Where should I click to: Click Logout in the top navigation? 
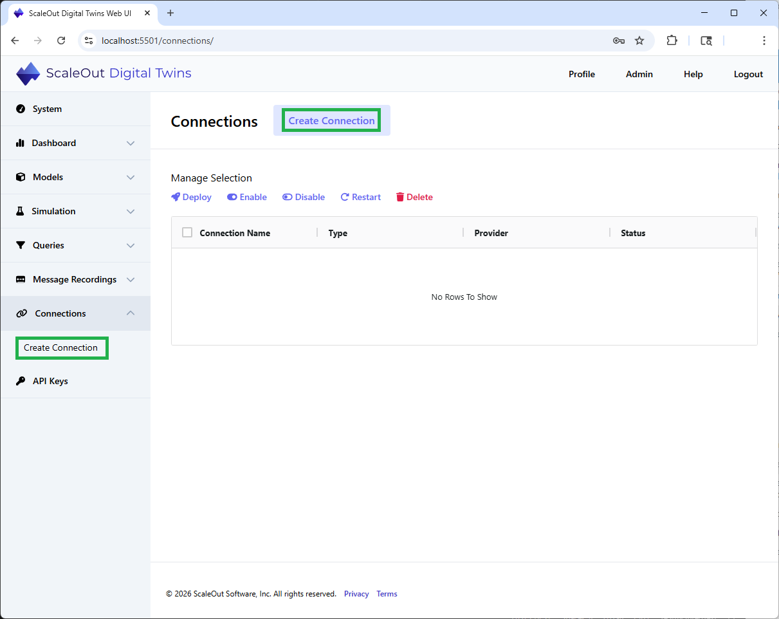pos(748,74)
